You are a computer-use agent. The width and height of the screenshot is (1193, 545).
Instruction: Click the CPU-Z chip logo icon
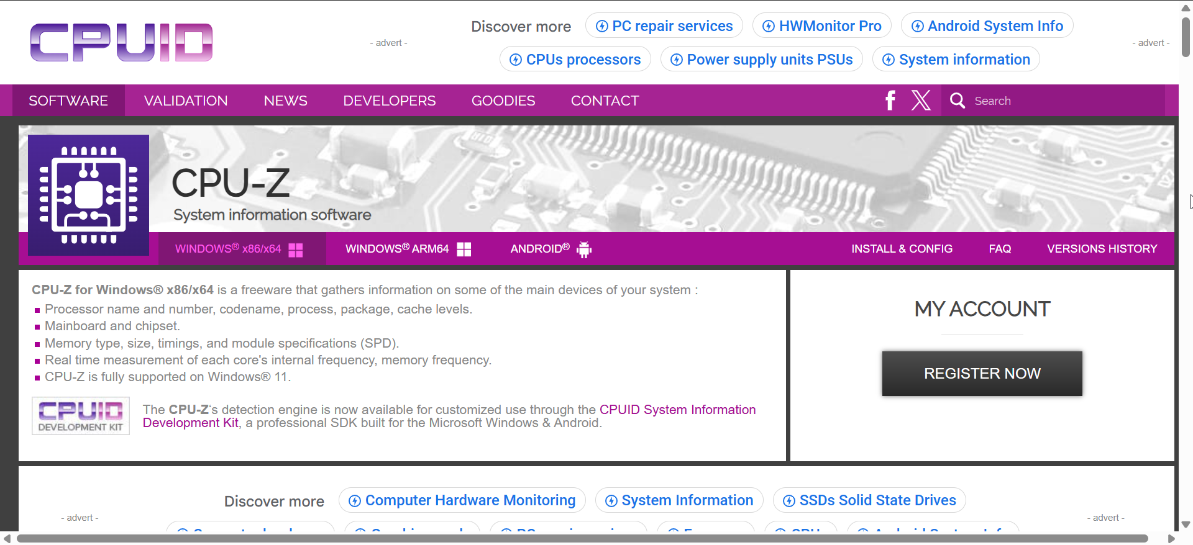click(x=88, y=195)
